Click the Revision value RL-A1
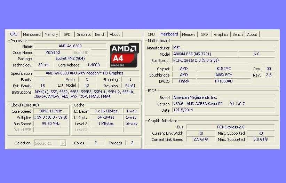The width and height of the screenshot is (286, 183). (x=130, y=86)
